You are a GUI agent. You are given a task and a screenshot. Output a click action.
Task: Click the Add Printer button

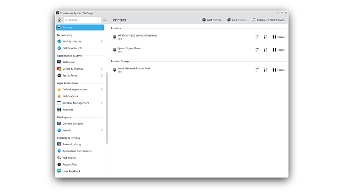click(x=212, y=20)
